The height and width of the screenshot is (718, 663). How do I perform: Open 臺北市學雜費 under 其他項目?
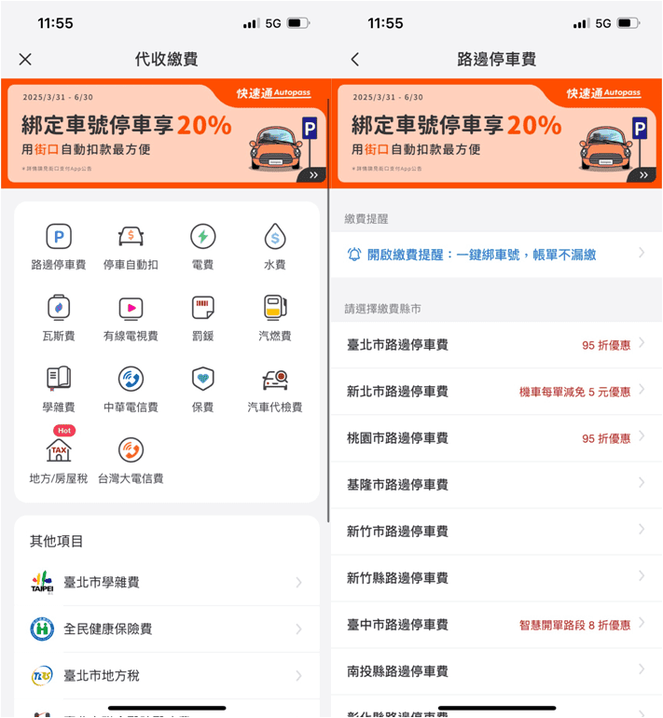pyautogui.click(x=167, y=583)
